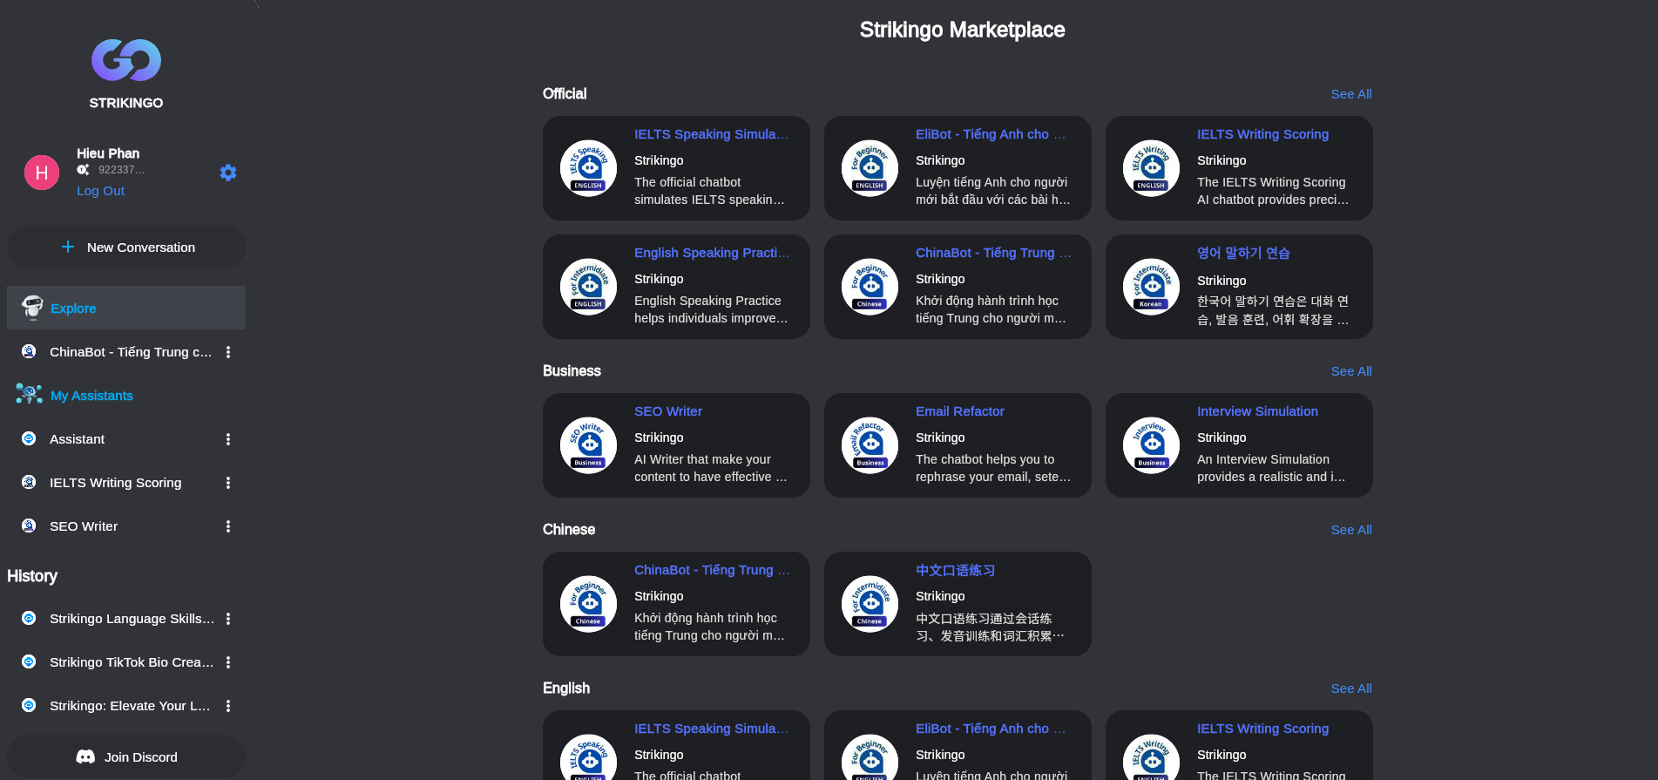1658x780 pixels.
Task: Click the credits icon beside 922337
Action: pos(84,170)
